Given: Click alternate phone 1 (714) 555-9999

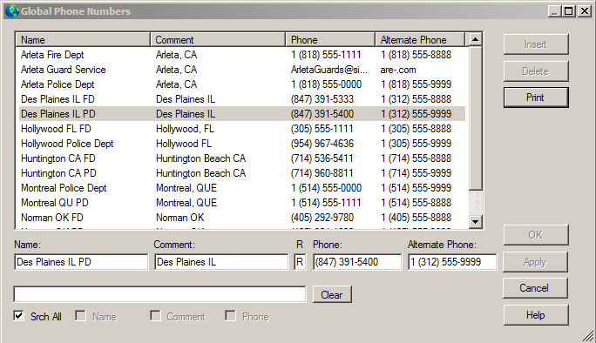Looking at the screenshot, I should coord(417,173).
